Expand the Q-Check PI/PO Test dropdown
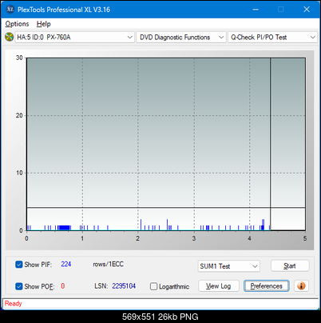 pyautogui.click(x=273, y=38)
